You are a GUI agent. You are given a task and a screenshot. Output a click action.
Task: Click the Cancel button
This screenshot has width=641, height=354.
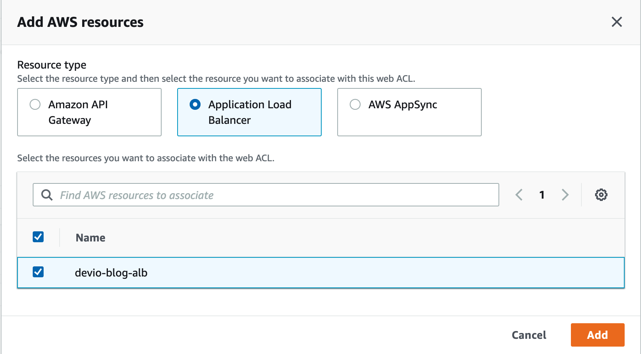coord(528,335)
